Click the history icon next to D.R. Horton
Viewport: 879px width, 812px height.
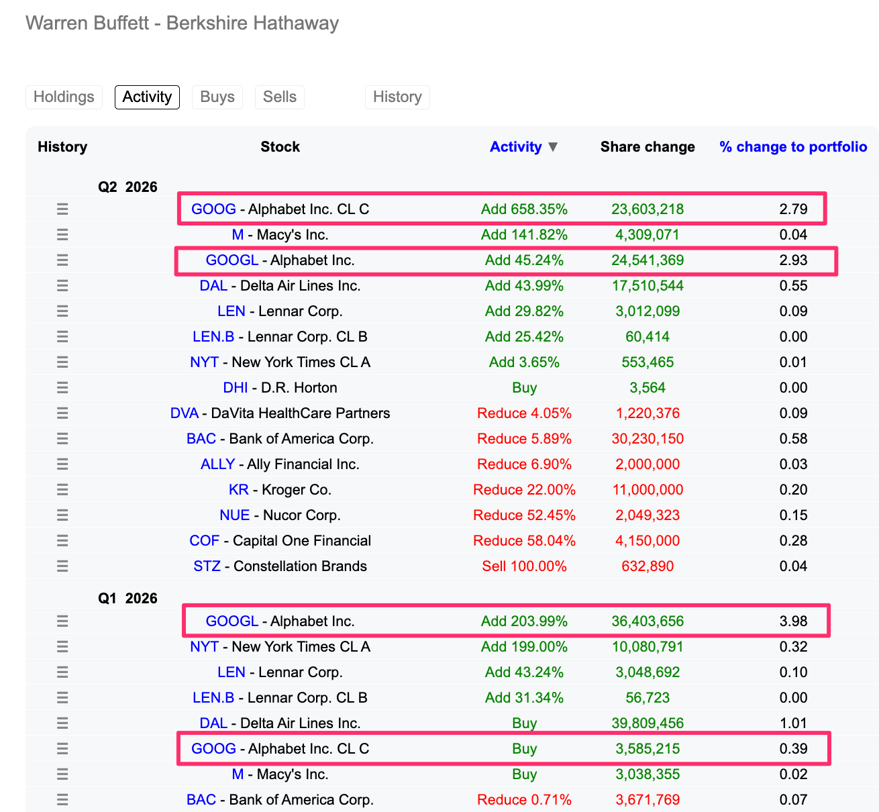point(62,388)
